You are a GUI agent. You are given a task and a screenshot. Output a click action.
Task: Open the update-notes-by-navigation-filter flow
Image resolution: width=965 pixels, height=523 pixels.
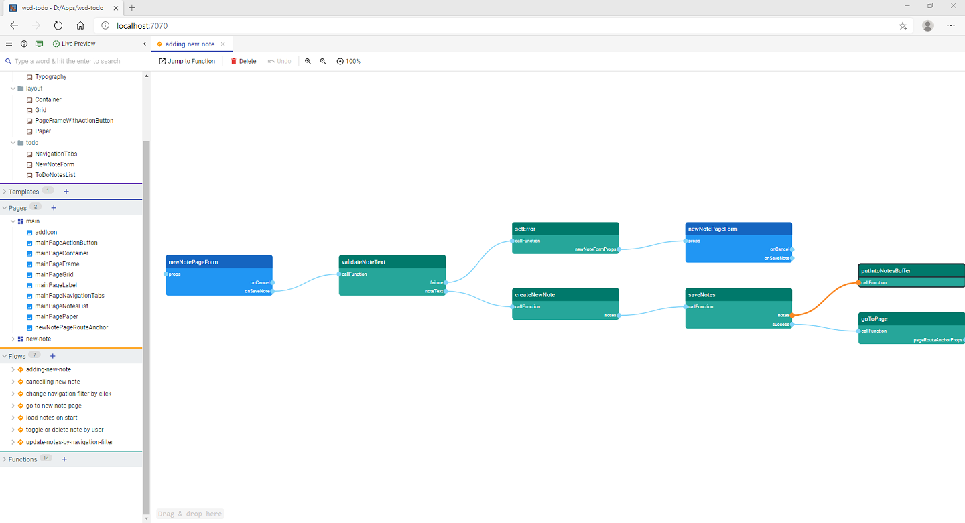click(x=70, y=442)
